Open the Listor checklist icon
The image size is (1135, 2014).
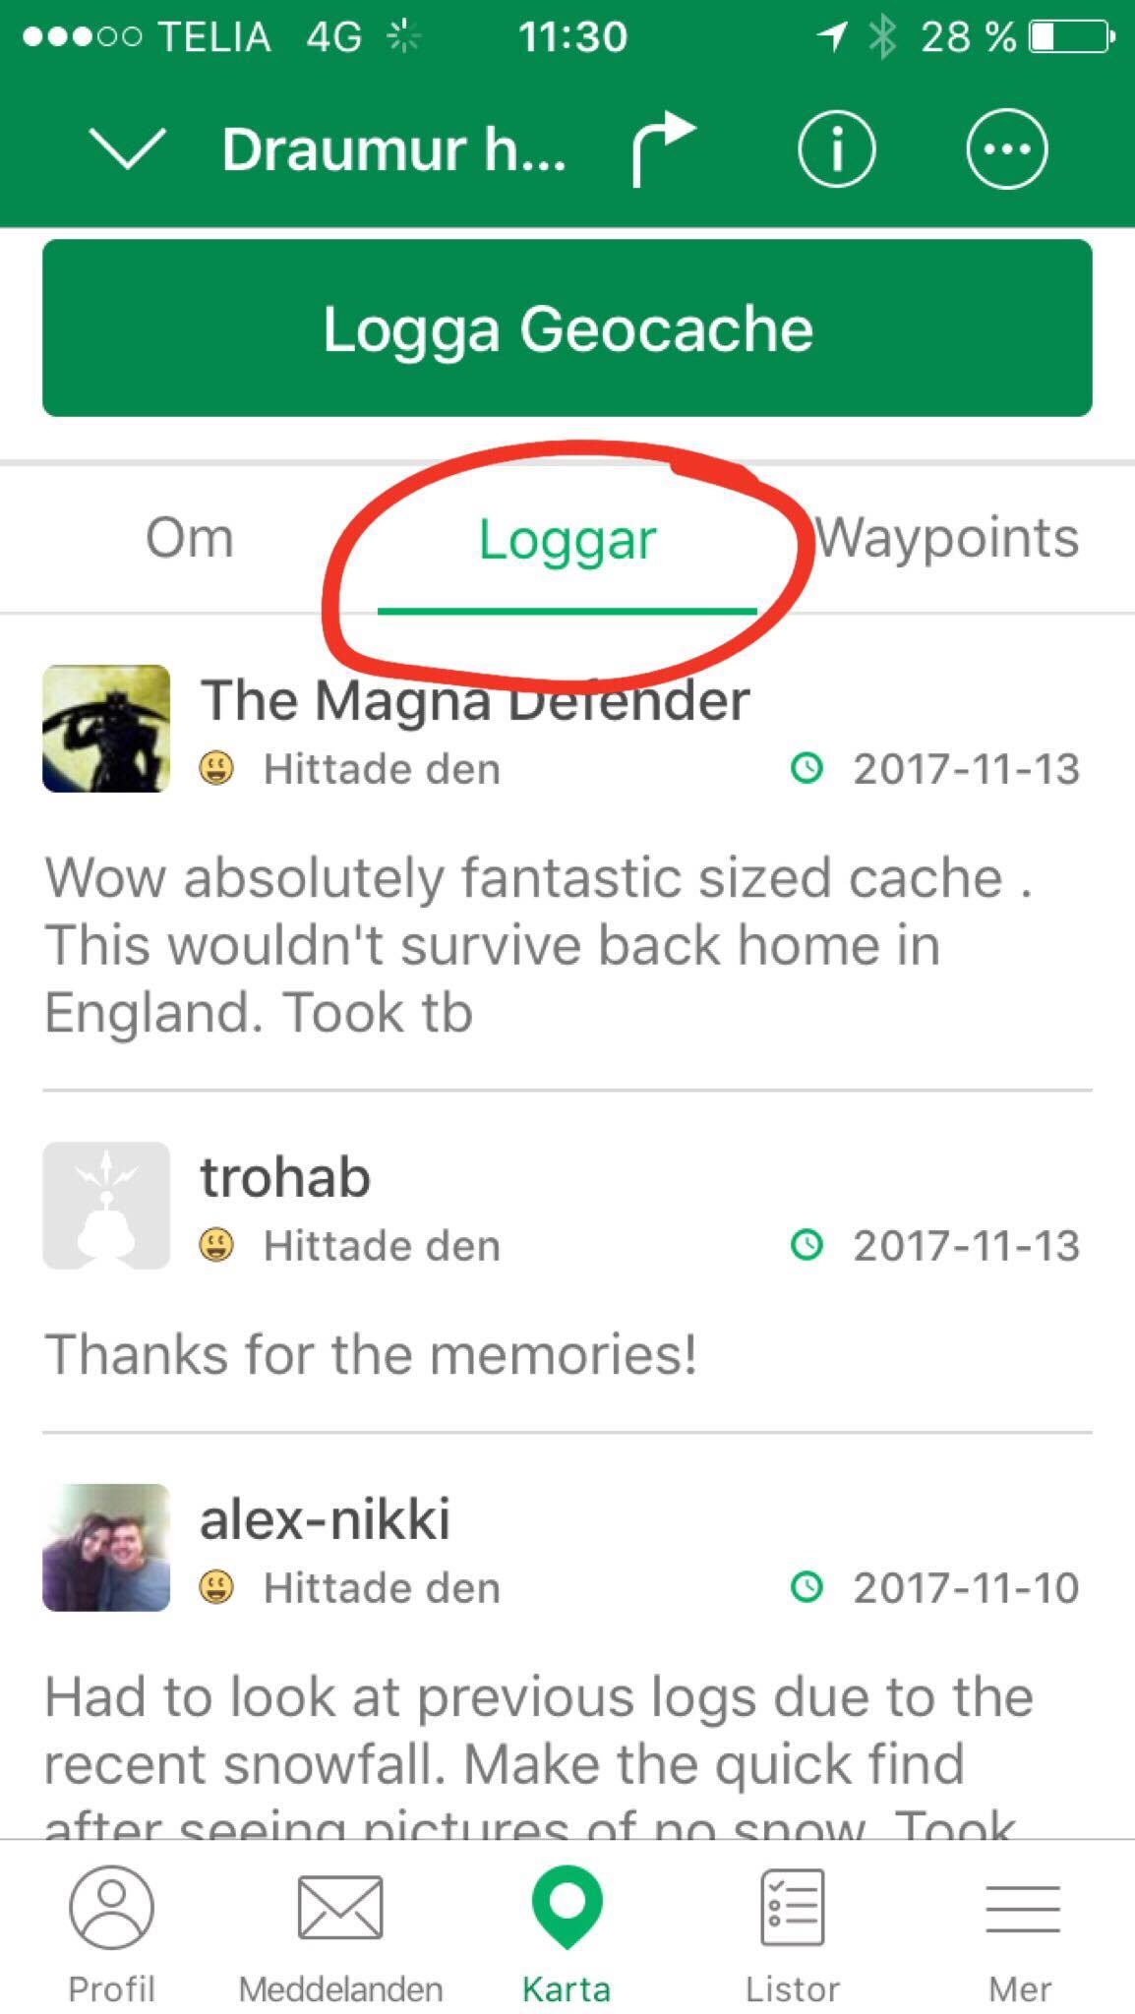[793, 1907]
